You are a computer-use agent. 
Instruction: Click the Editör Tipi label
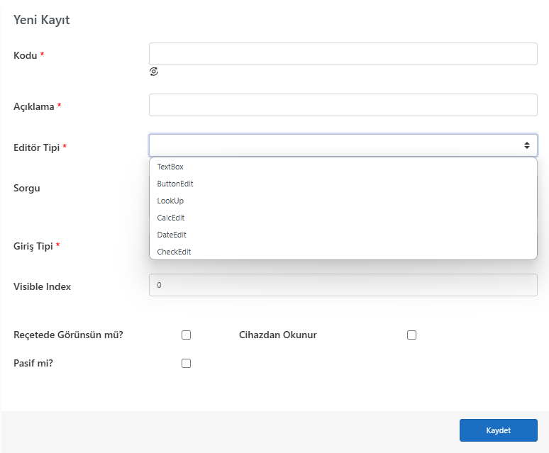(36, 147)
